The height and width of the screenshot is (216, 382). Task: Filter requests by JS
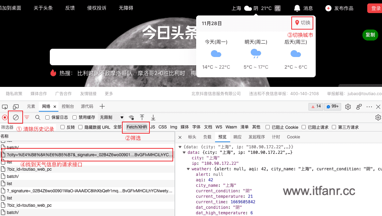point(153,127)
